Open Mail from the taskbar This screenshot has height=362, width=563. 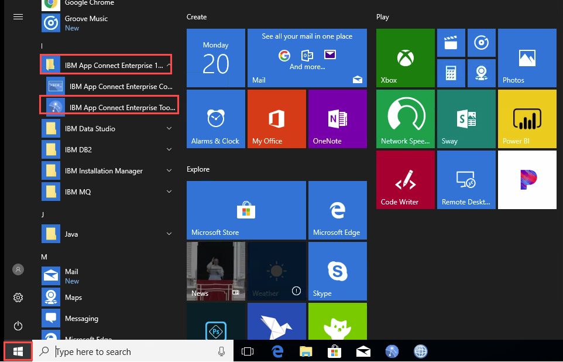pyautogui.click(x=363, y=351)
